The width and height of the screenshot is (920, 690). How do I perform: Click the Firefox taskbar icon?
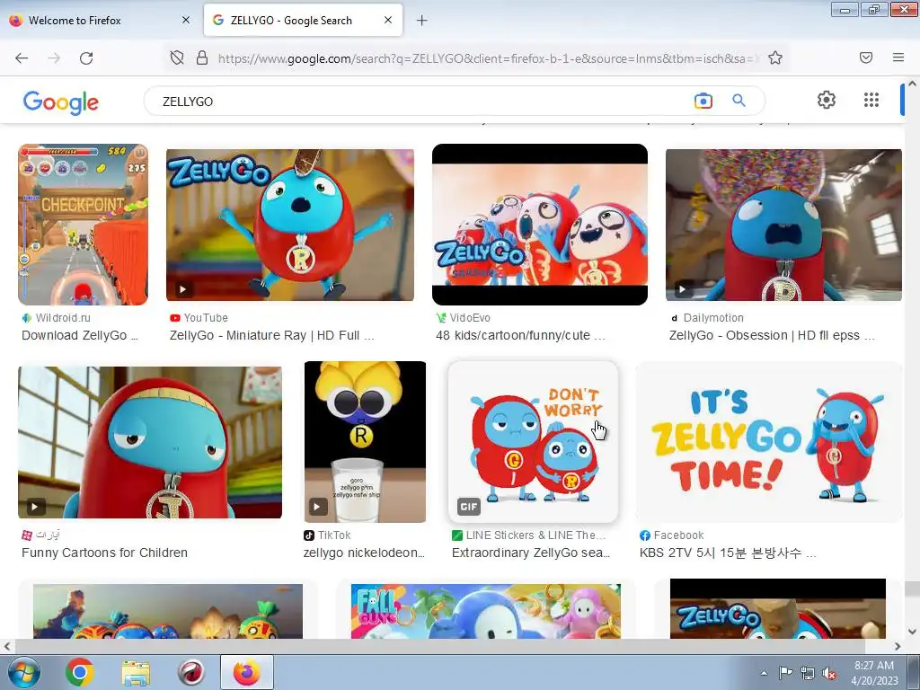click(247, 672)
